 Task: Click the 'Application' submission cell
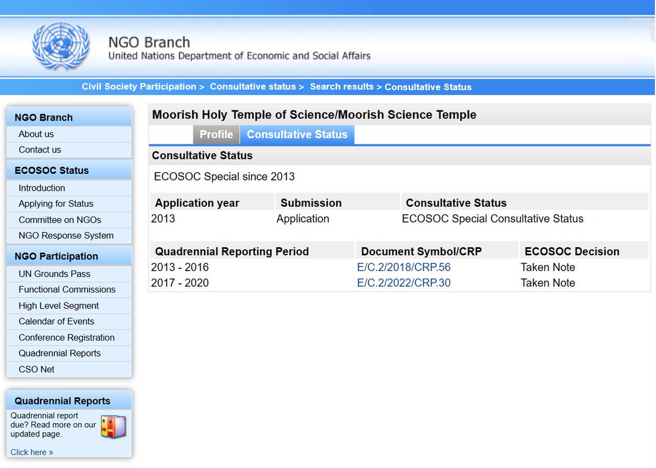click(x=303, y=219)
